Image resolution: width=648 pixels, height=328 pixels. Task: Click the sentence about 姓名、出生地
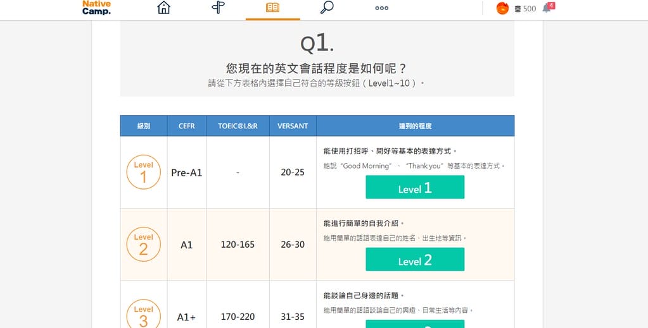(395, 238)
